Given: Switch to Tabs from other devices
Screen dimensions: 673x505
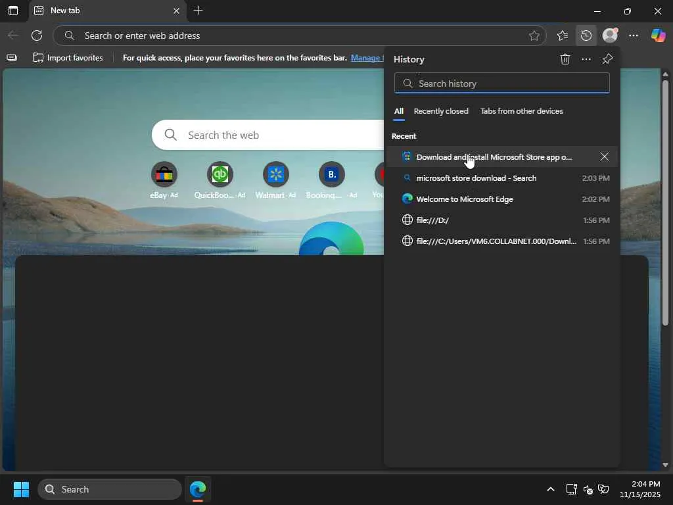Looking at the screenshot, I should 521,111.
